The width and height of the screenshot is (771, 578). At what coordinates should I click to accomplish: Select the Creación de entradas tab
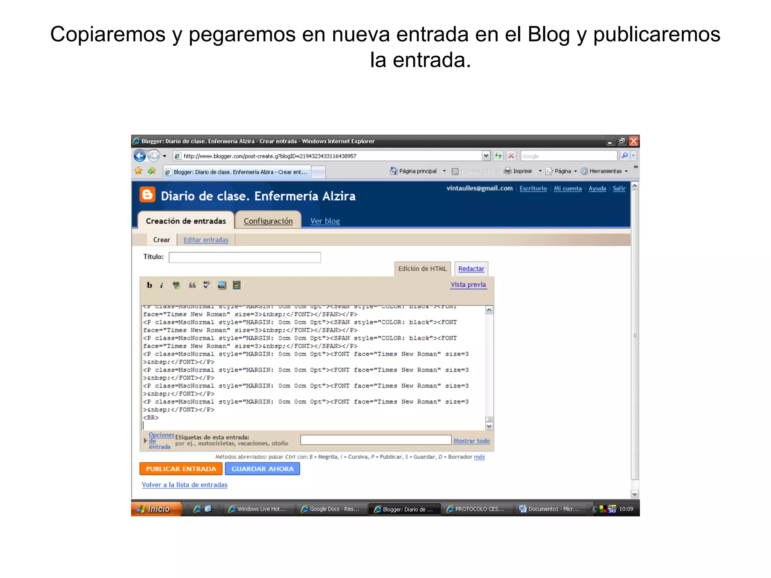(x=186, y=221)
